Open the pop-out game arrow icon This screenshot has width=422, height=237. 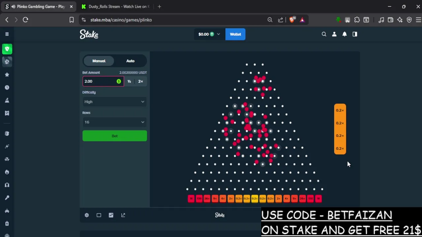123,215
